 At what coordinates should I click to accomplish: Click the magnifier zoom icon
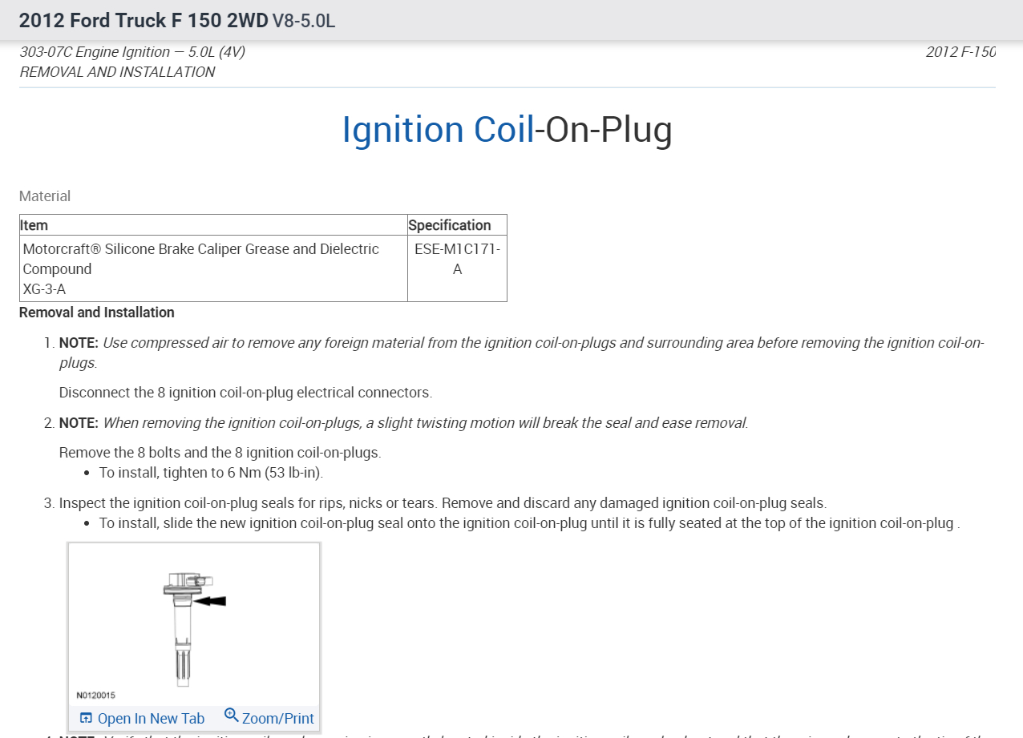point(232,715)
